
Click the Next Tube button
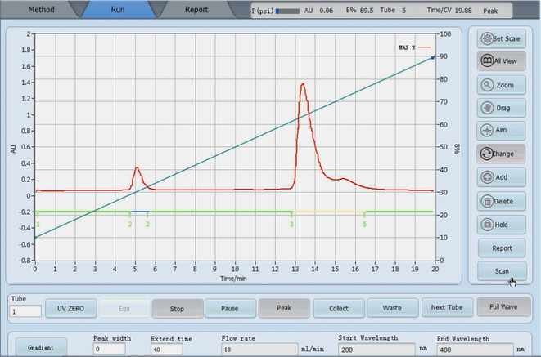tap(447, 308)
